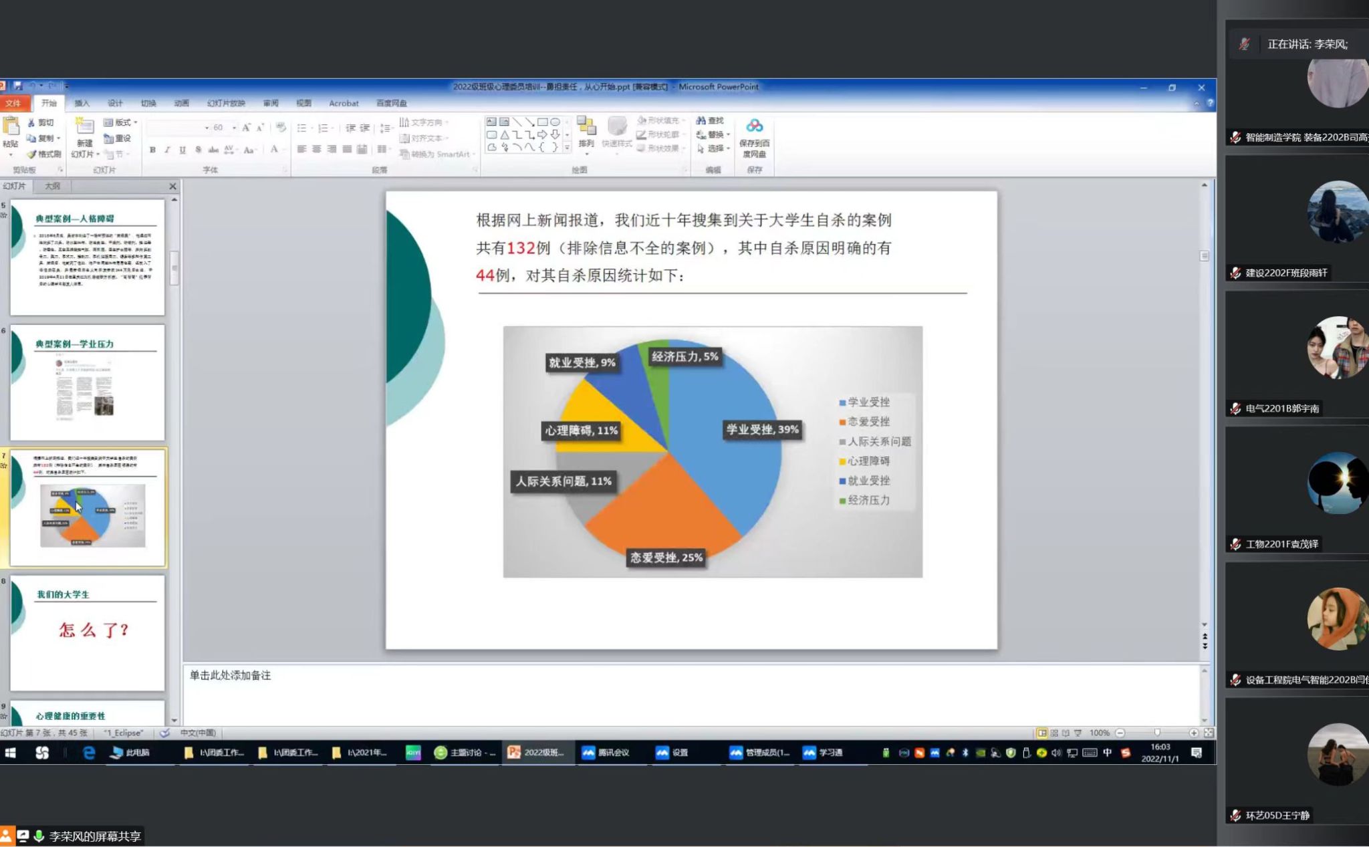1369x847 pixels.
Task: Click the Paste (粘贴) icon
Action: click(x=11, y=127)
